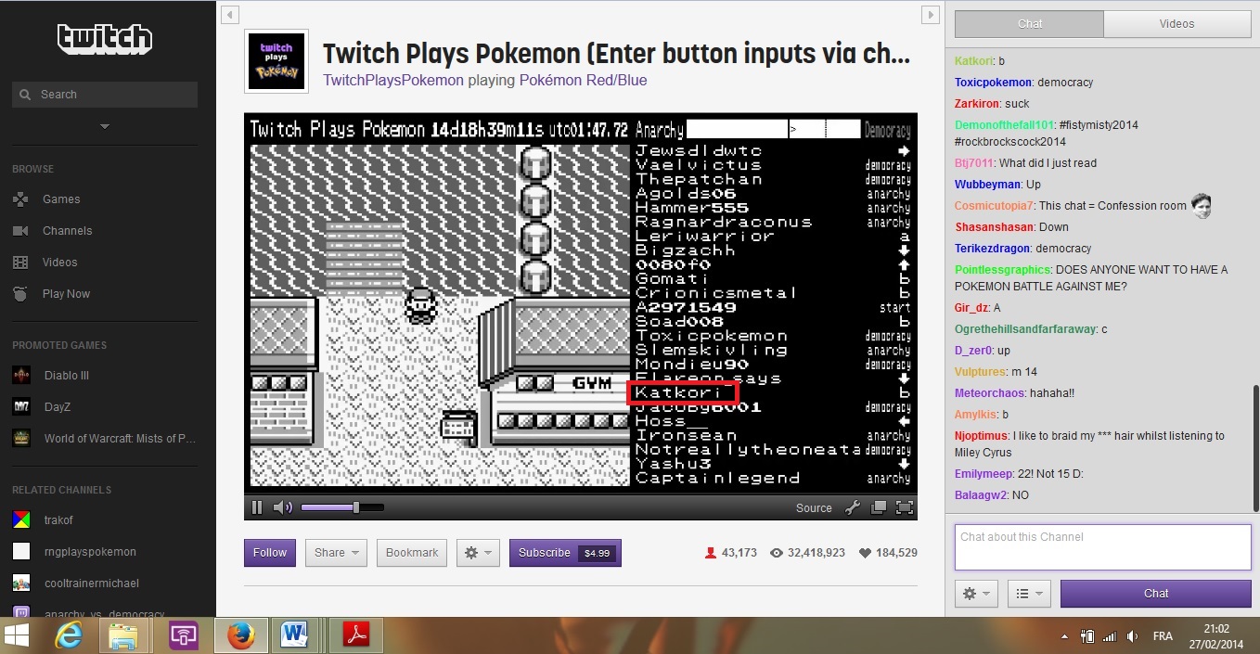
Task: Open the wrench player settings icon
Action: 853,507
